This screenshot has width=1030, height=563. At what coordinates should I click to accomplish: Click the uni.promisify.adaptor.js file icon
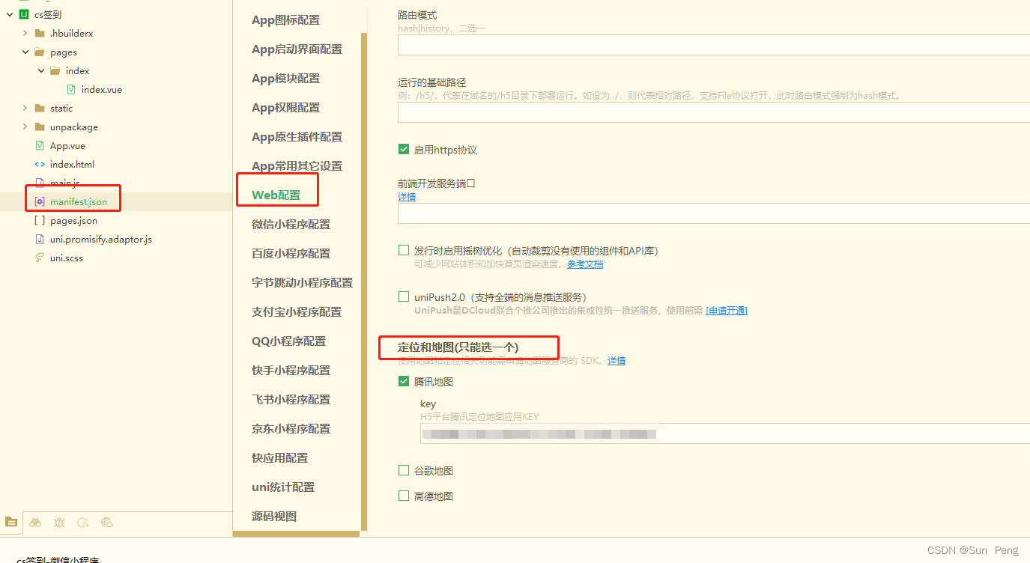tap(40, 239)
